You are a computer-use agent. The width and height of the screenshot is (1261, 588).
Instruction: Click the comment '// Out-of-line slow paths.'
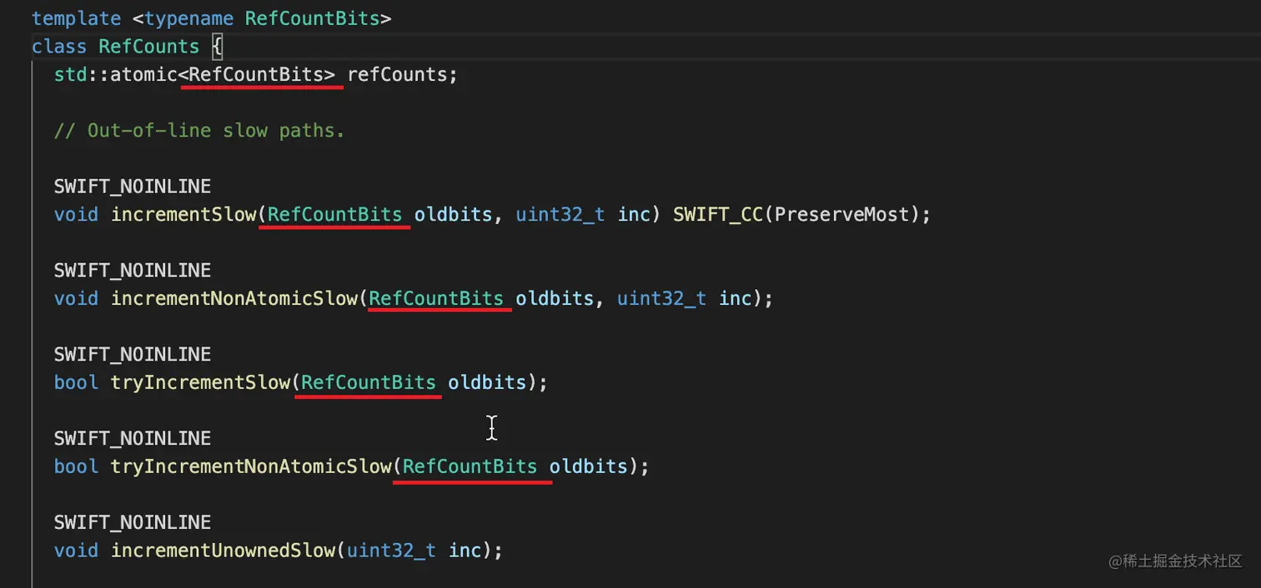pyautogui.click(x=199, y=131)
